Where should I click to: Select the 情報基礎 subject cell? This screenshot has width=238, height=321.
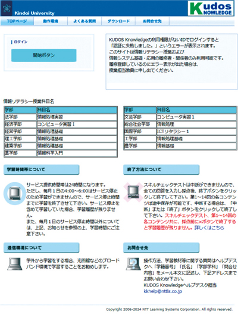196,146
